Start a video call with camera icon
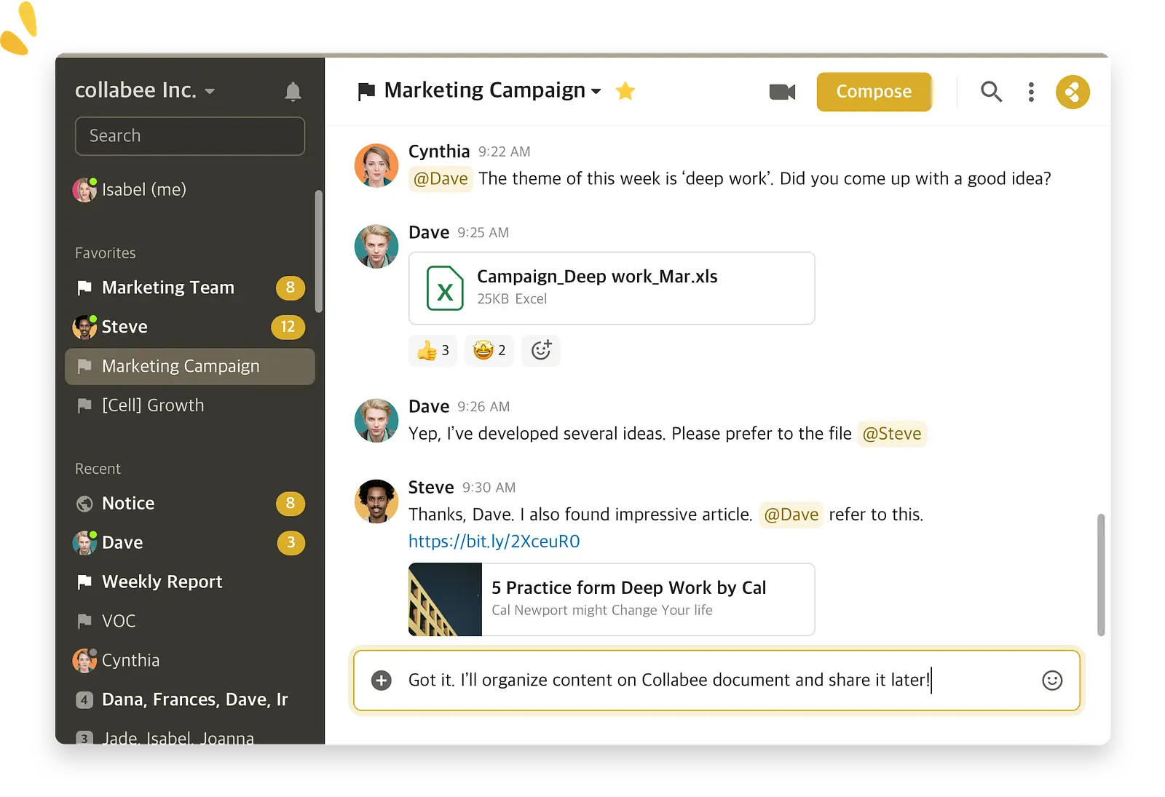1165x797 pixels. (x=782, y=92)
